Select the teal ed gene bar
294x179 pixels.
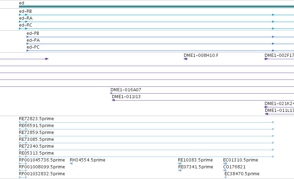click(x=157, y=7)
